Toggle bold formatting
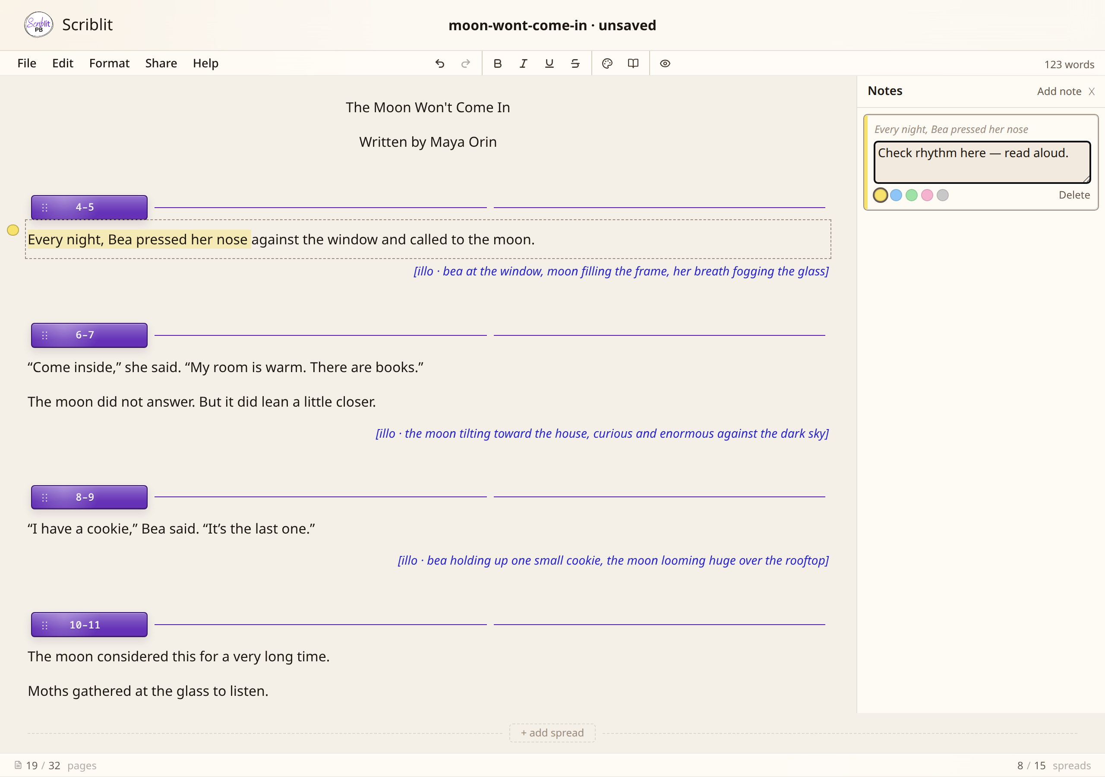Image resolution: width=1105 pixels, height=777 pixels. (x=498, y=63)
